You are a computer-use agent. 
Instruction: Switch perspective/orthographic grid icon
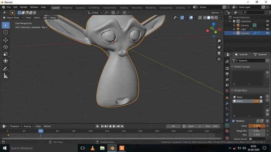pyautogui.click(x=219, y=59)
